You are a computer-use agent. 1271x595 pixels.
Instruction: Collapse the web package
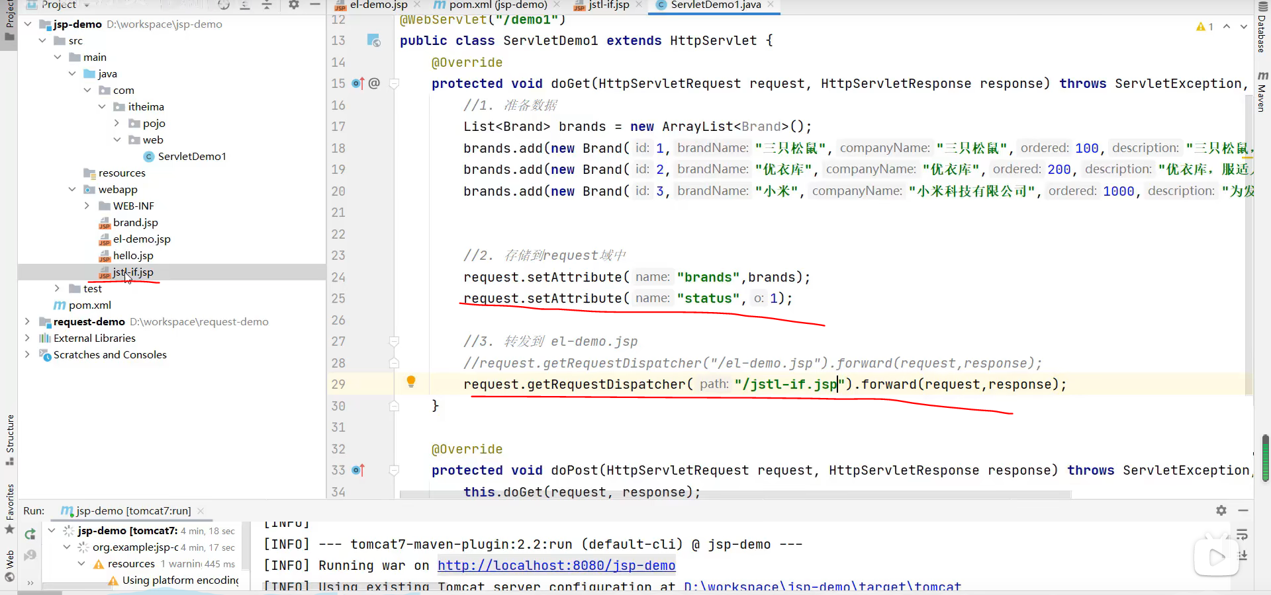(x=117, y=139)
